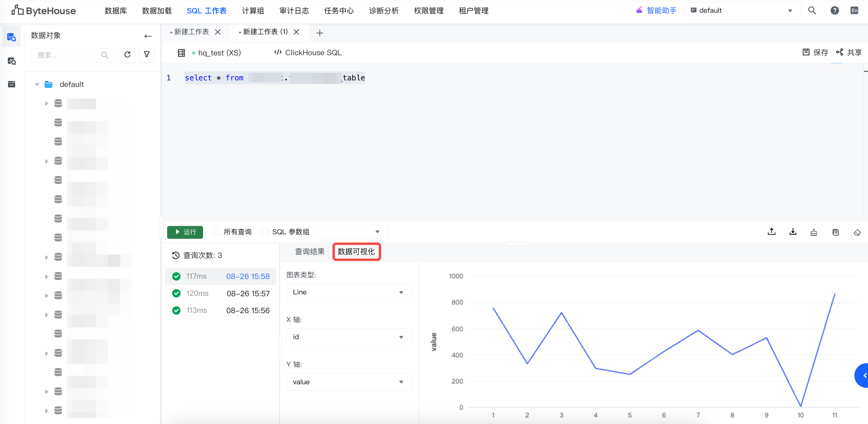
Task: Click the top-right search magnifier icon
Action: pos(812,10)
